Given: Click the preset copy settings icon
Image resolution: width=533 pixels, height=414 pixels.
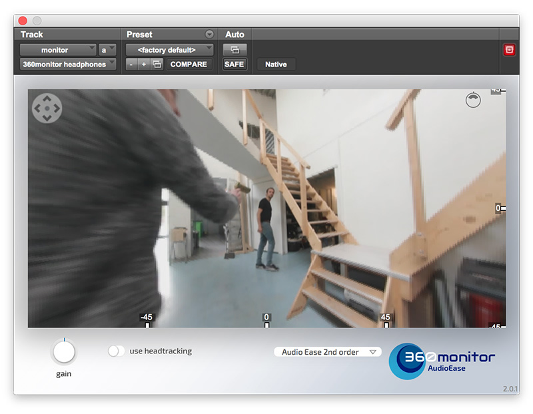Looking at the screenshot, I should click(x=157, y=64).
